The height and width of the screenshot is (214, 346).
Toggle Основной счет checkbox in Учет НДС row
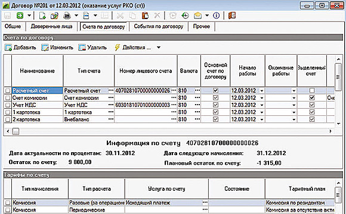tap(215, 105)
